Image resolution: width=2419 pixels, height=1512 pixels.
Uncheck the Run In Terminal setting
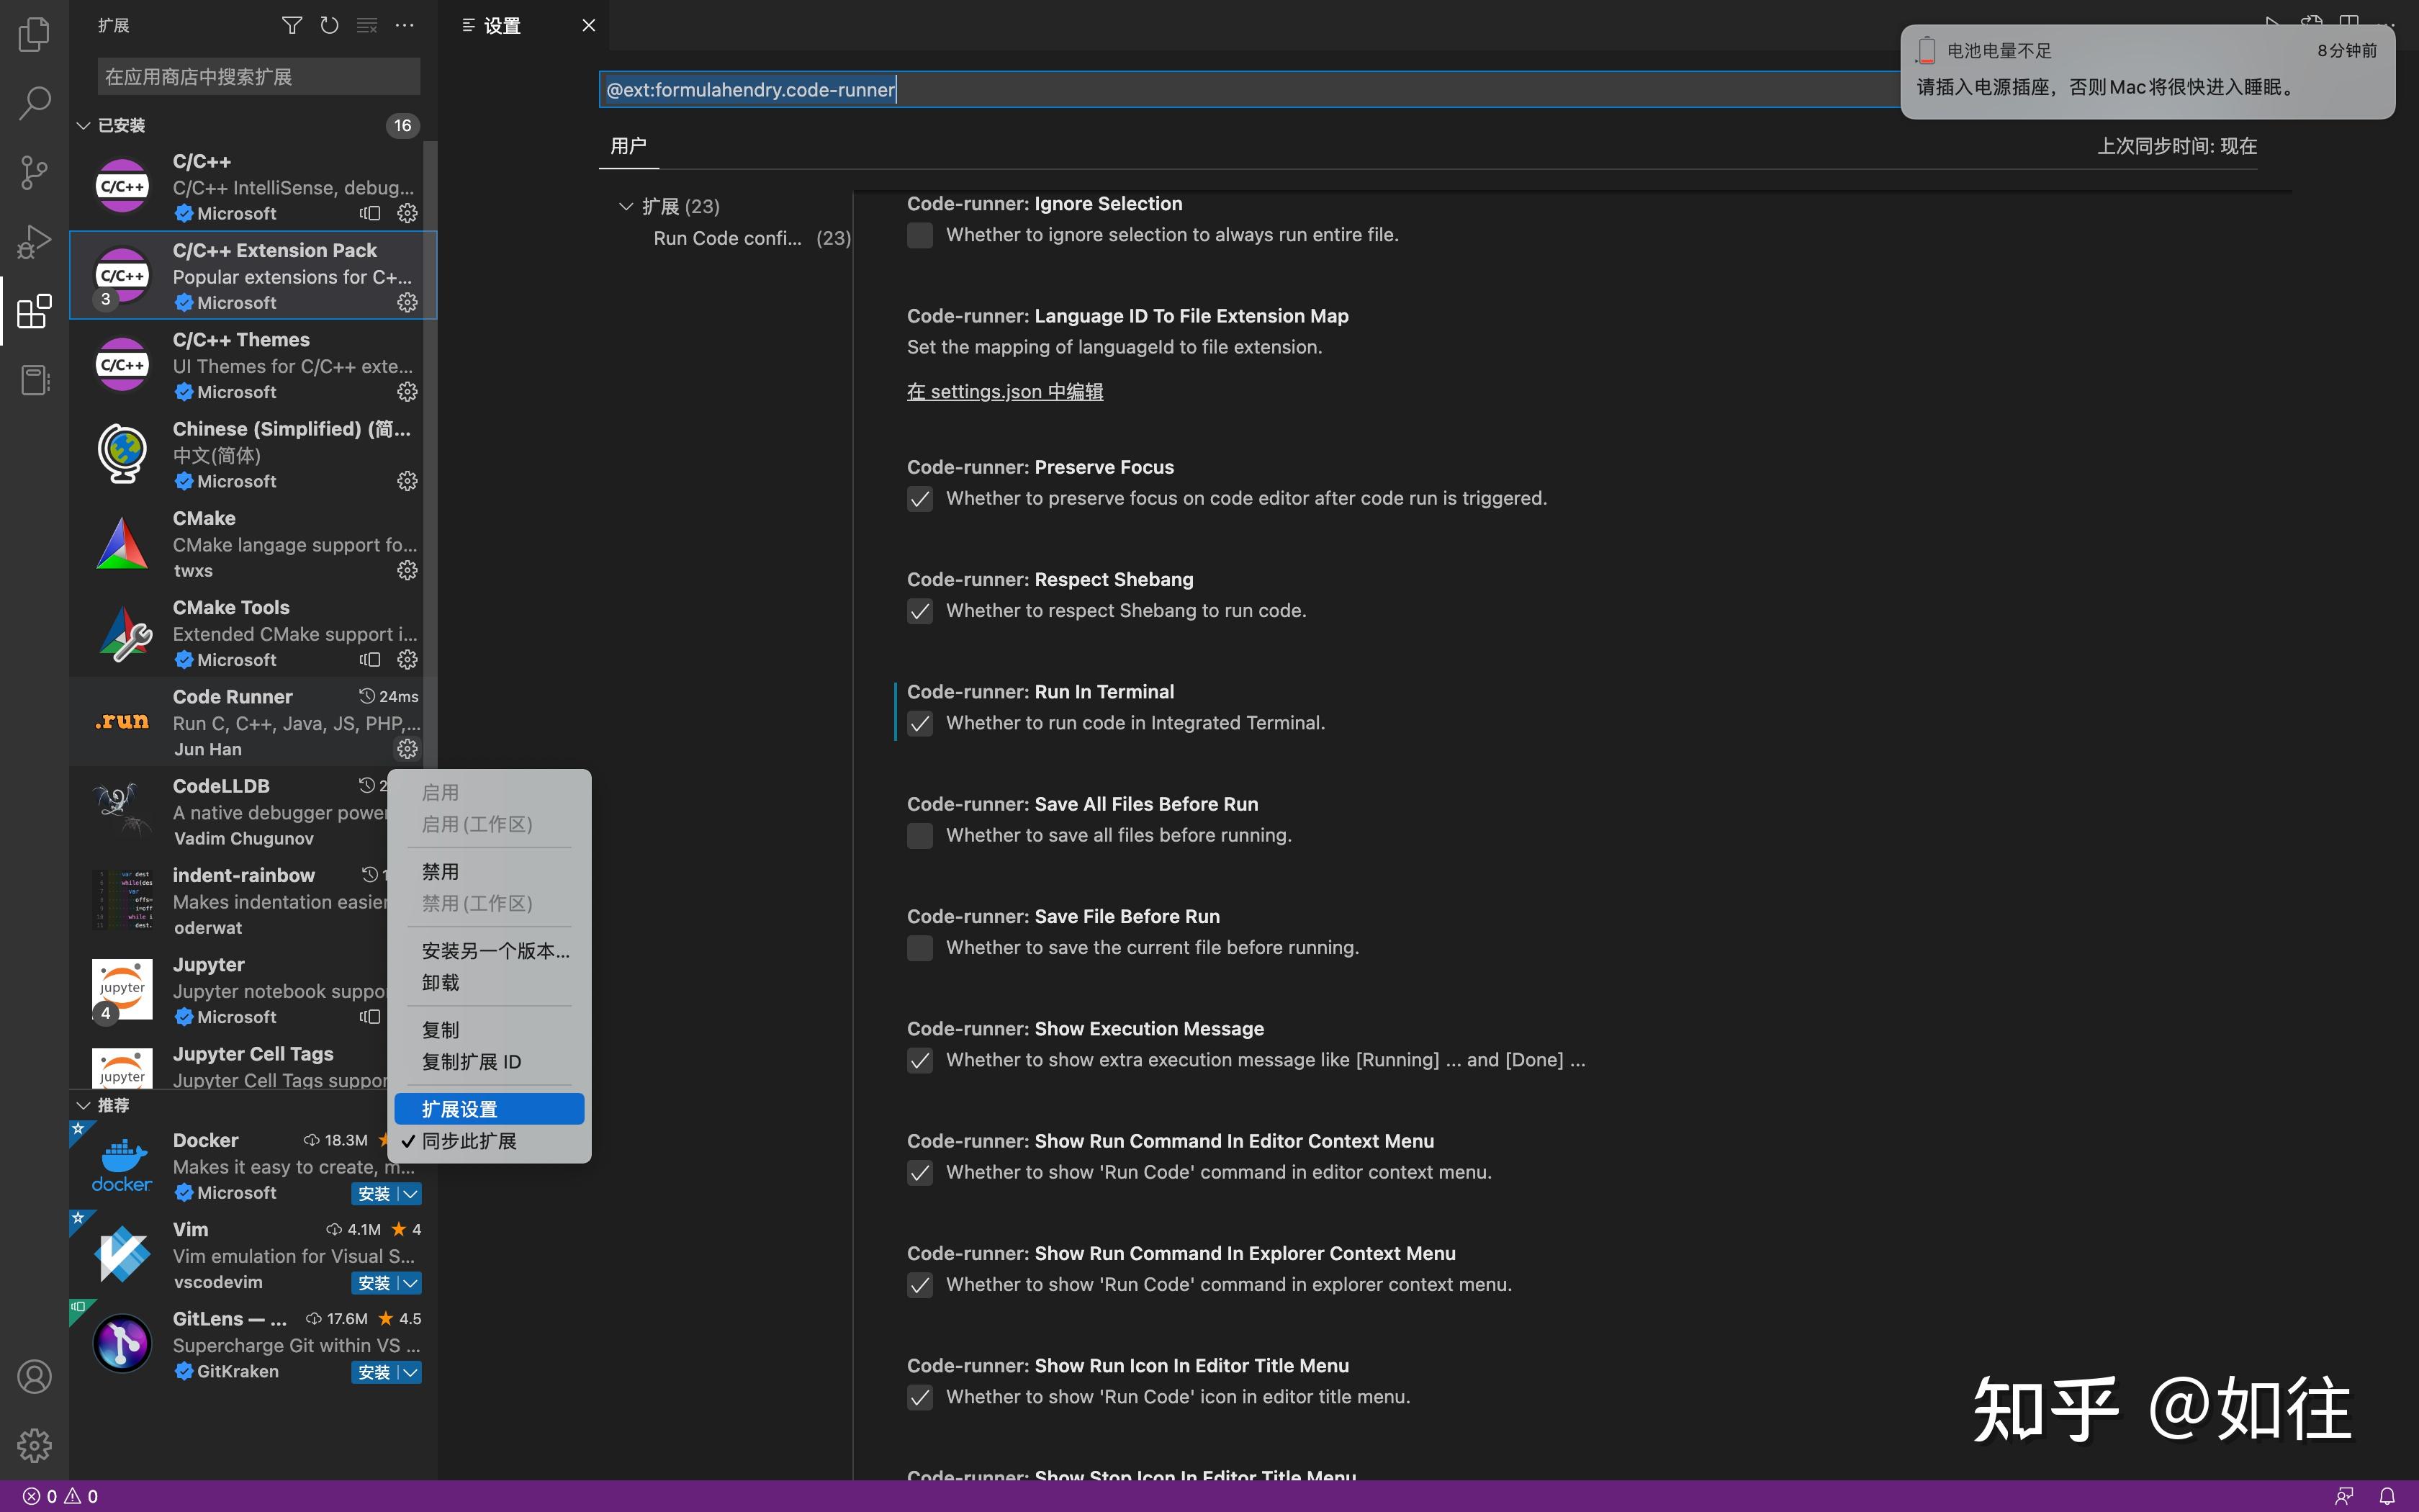point(919,723)
